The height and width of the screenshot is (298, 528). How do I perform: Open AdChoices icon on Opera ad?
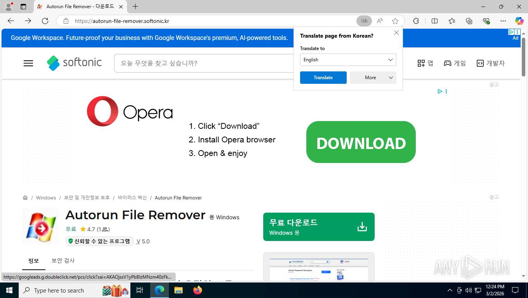[440, 92]
